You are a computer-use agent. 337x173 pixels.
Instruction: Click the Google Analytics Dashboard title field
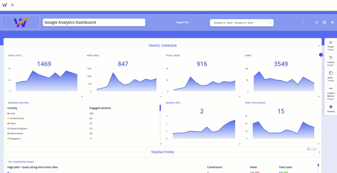94,22
